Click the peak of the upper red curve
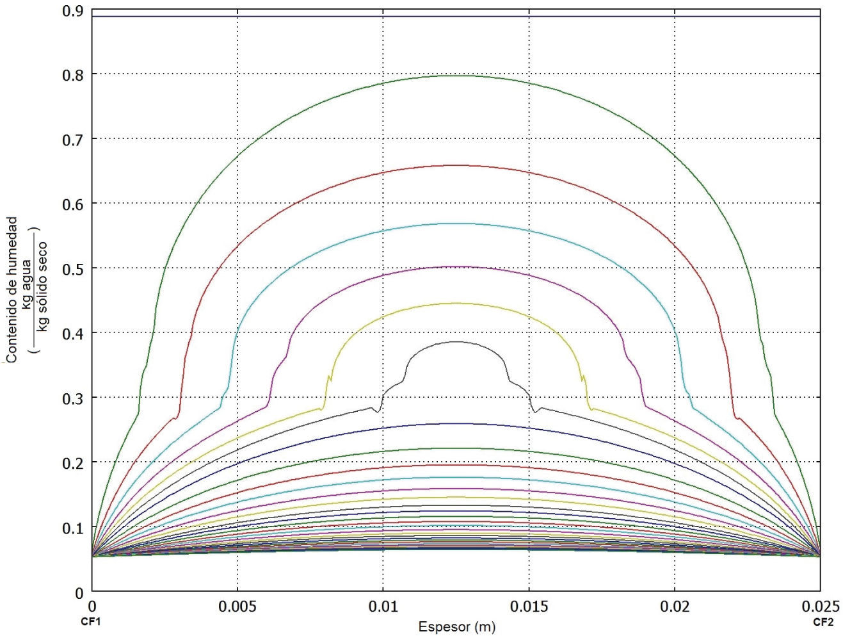 pyautogui.click(x=456, y=165)
